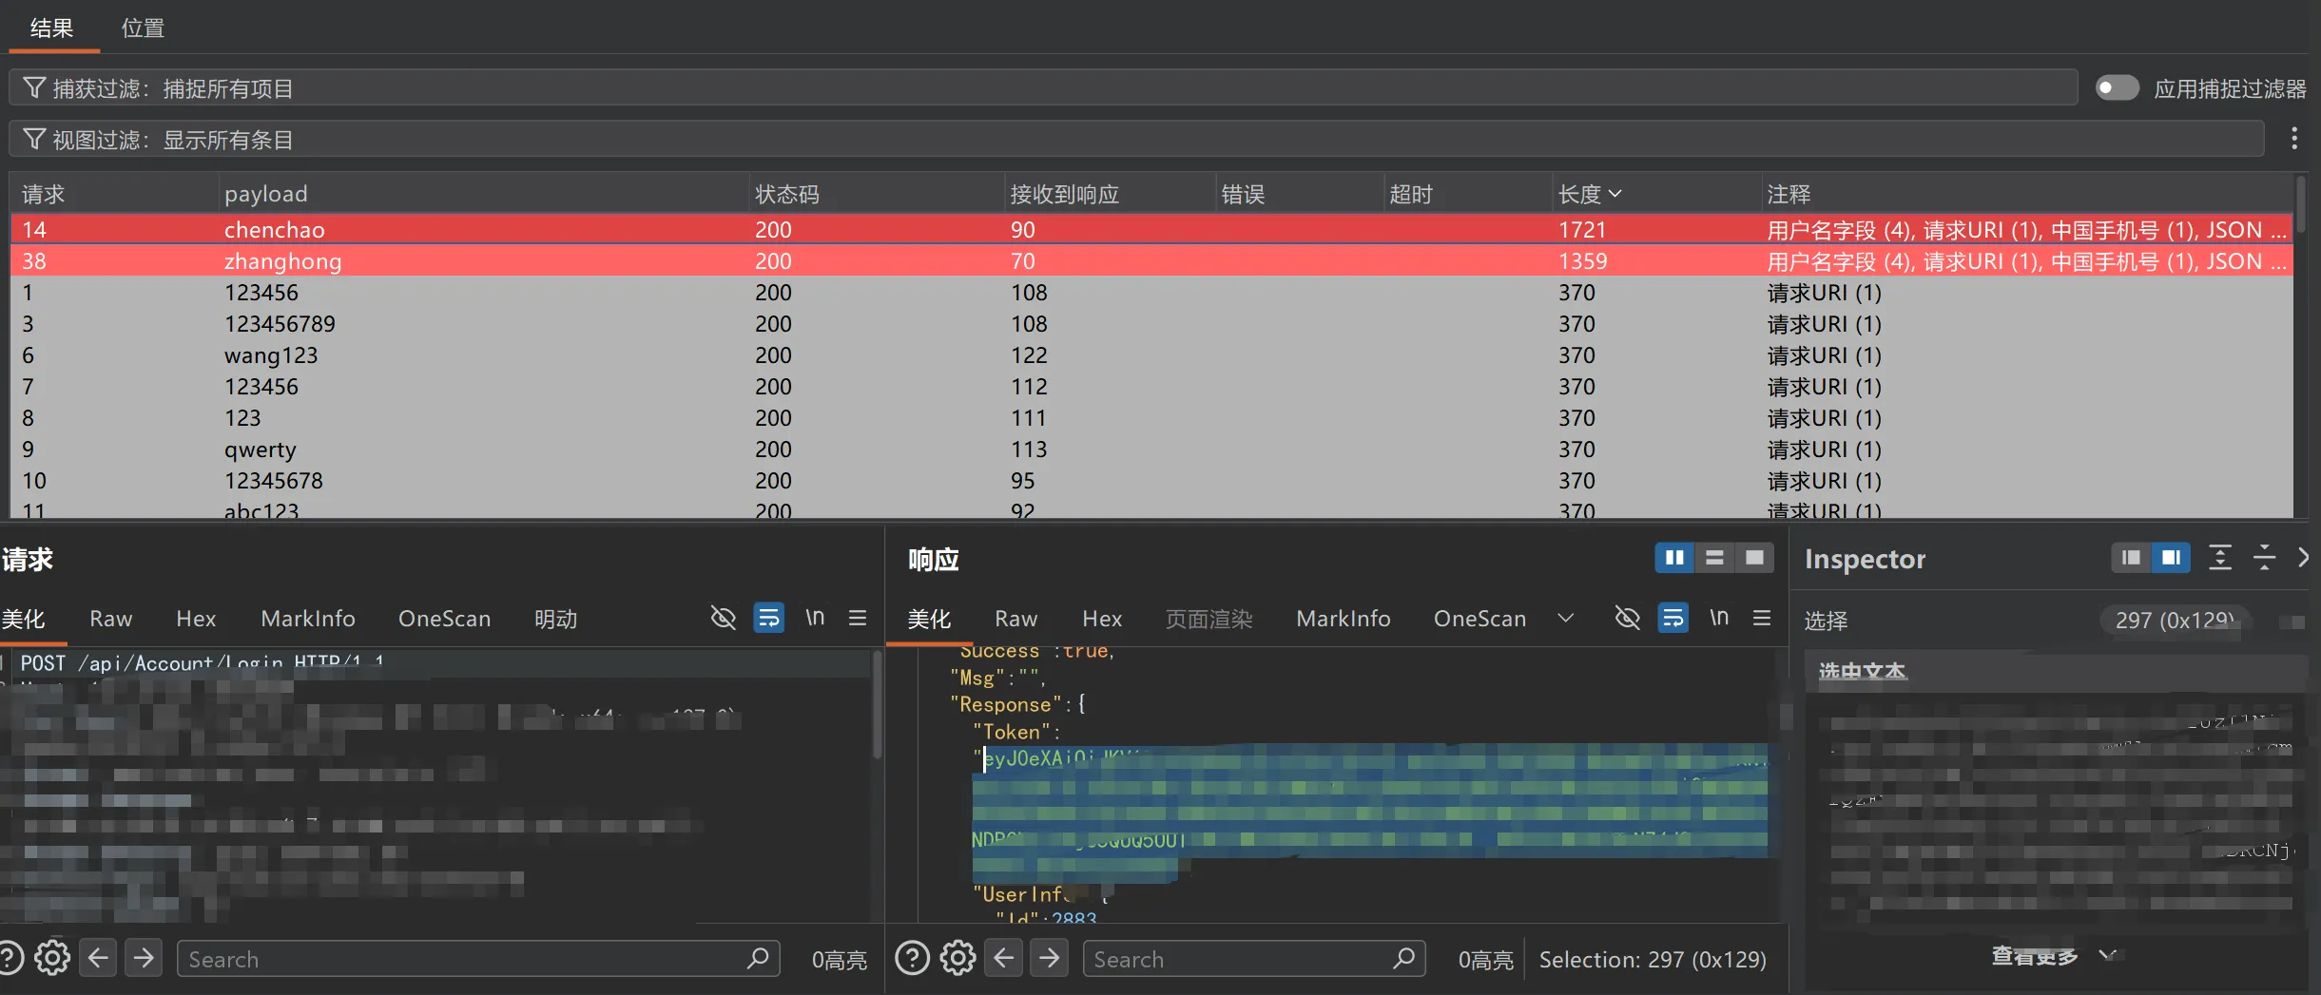This screenshot has height=995, width=2321.
Task: Open the response MarkInfo tab
Action: coord(1343,619)
